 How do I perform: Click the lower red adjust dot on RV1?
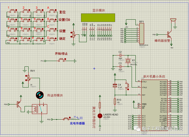[26, 80]
